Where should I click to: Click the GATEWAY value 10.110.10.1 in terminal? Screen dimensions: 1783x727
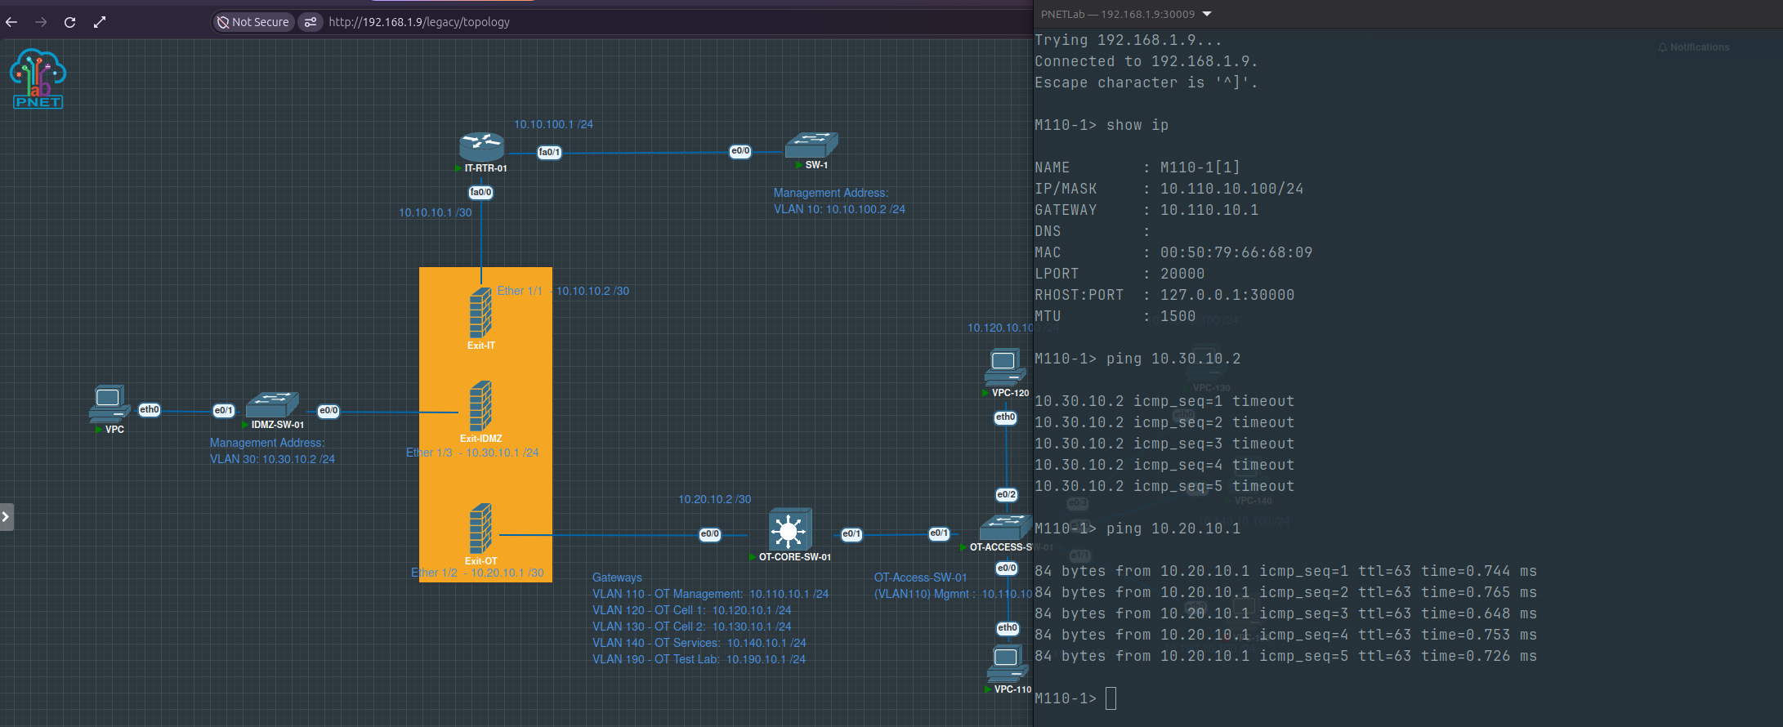(x=1209, y=210)
